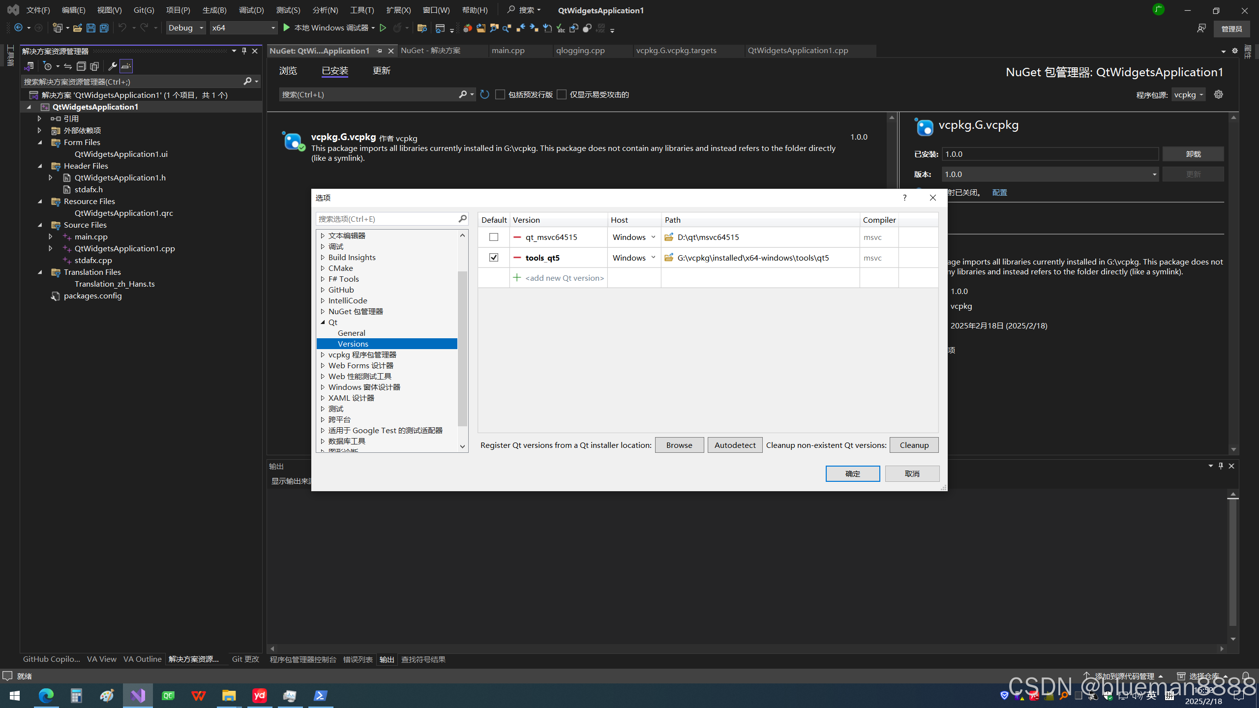Click the Autodetect button
Image resolution: width=1259 pixels, height=708 pixels.
tap(735, 445)
